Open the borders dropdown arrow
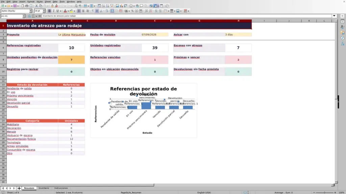This screenshot has height=194, width=346. pos(169,11)
